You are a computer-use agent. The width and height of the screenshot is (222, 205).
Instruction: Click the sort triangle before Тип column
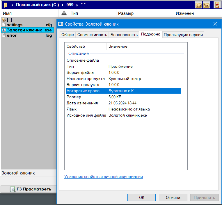64,13
